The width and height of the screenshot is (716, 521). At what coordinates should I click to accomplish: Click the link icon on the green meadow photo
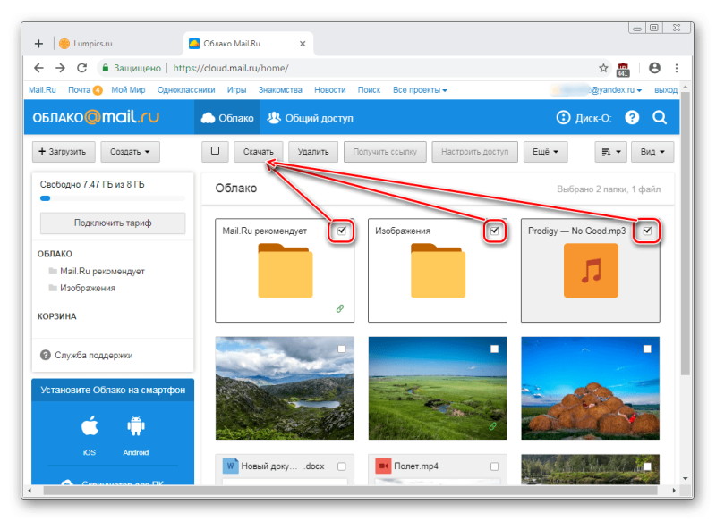493,426
